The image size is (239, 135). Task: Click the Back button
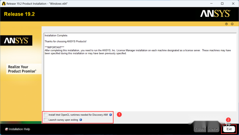(200, 129)
